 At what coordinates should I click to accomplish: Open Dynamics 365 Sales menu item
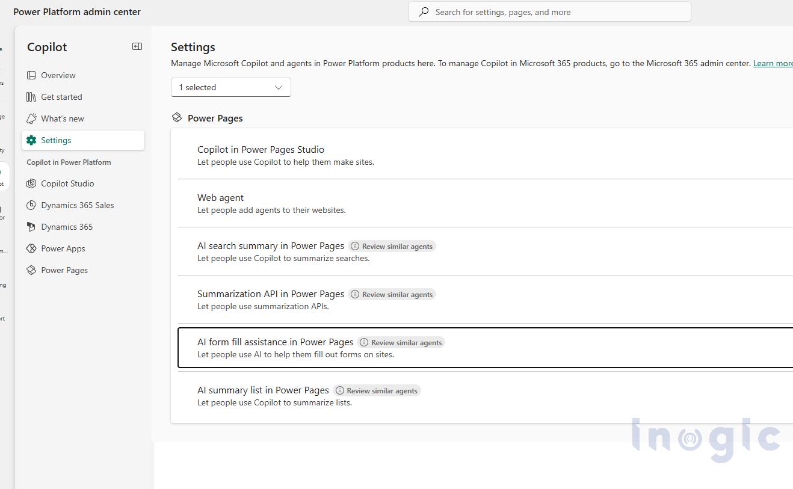coord(83,205)
